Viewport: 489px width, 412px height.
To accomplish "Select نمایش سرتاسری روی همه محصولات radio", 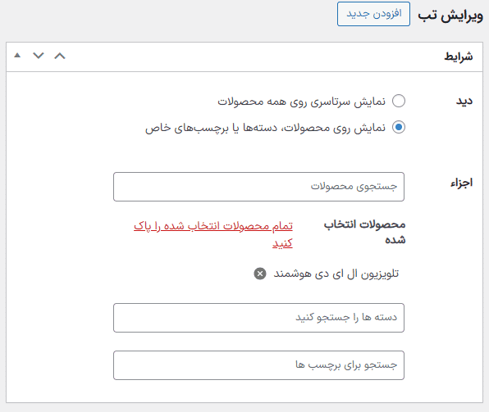I will (399, 101).
